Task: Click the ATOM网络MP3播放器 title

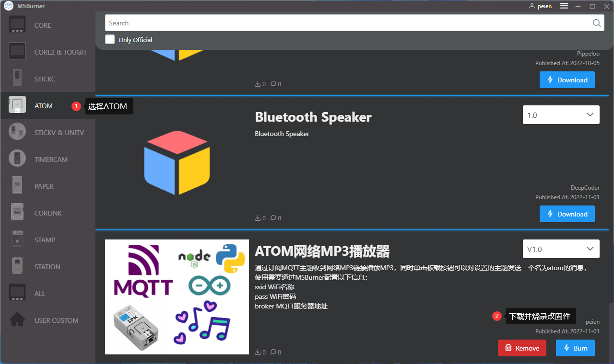Action: 322,251
